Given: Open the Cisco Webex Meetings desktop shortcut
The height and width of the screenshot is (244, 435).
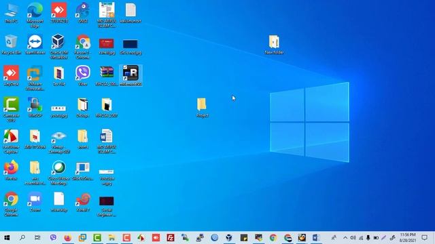Looking at the screenshot, I should pos(59,173).
